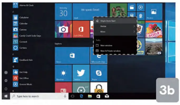The height and width of the screenshot is (105, 180).
Task: Open the colorful camera tile
Action: point(64,29)
